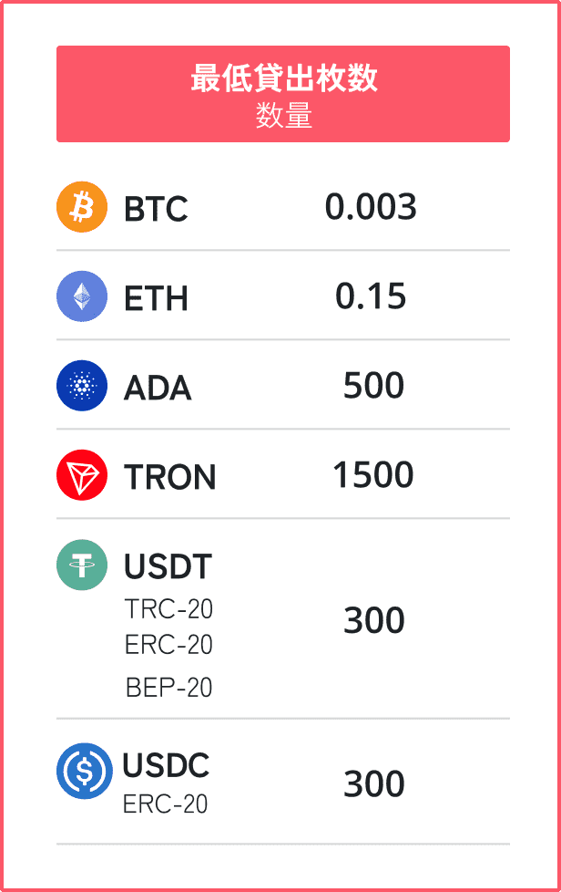Click the blue USDC dollar icon
The height and width of the screenshot is (892, 561).
(x=85, y=771)
